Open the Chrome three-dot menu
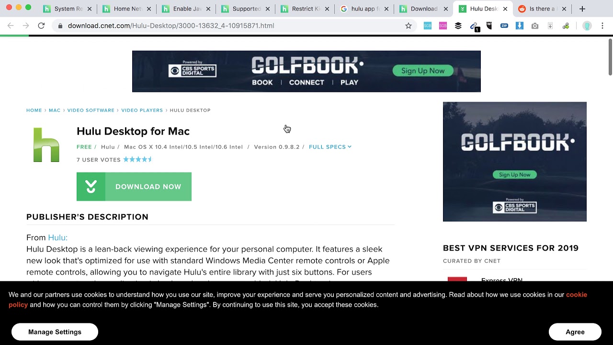The height and width of the screenshot is (345, 613). point(603,26)
